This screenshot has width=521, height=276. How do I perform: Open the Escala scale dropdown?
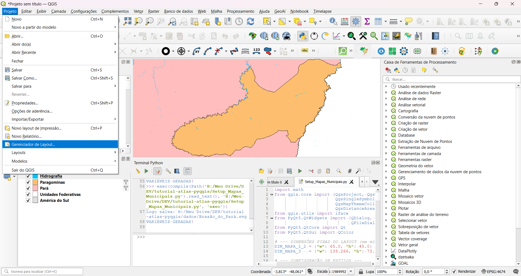351,271
